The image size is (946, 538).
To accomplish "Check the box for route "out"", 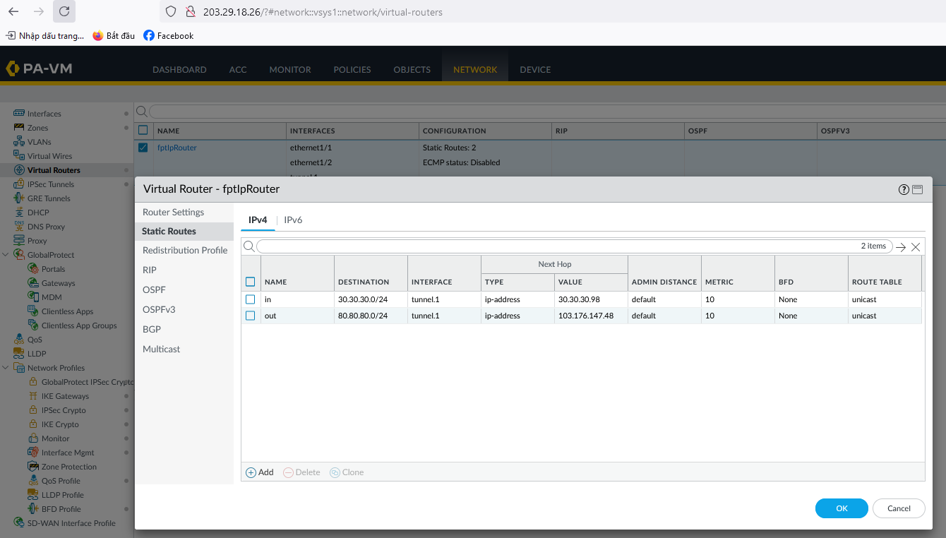I will pyautogui.click(x=250, y=316).
